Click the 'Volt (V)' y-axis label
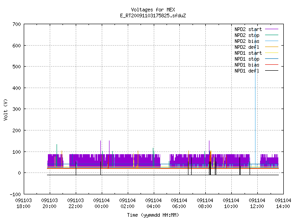This screenshot has height=219, width=292. click(x=5, y=109)
